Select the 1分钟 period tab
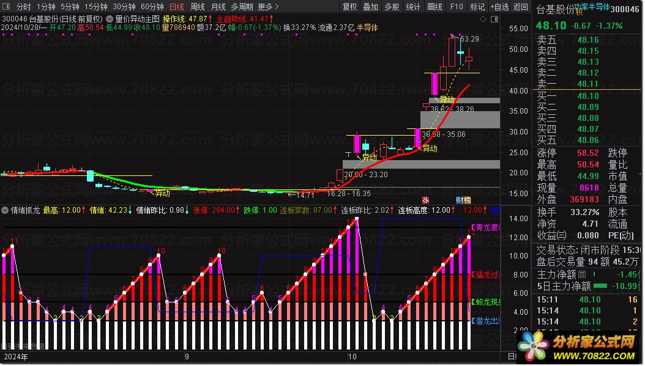Image resolution: width=645 pixels, height=366 pixels. pos(46,7)
